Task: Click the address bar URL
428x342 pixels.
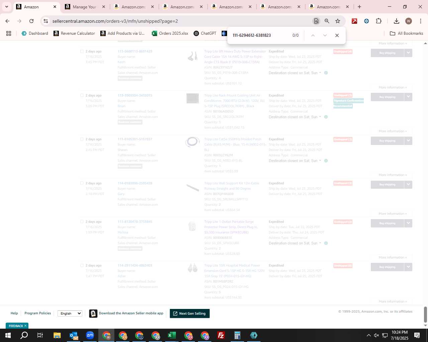Action: click(115, 21)
